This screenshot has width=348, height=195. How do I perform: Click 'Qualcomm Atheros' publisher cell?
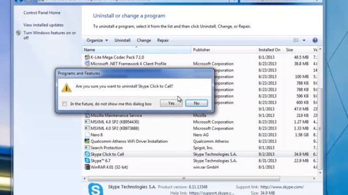tap(211, 141)
